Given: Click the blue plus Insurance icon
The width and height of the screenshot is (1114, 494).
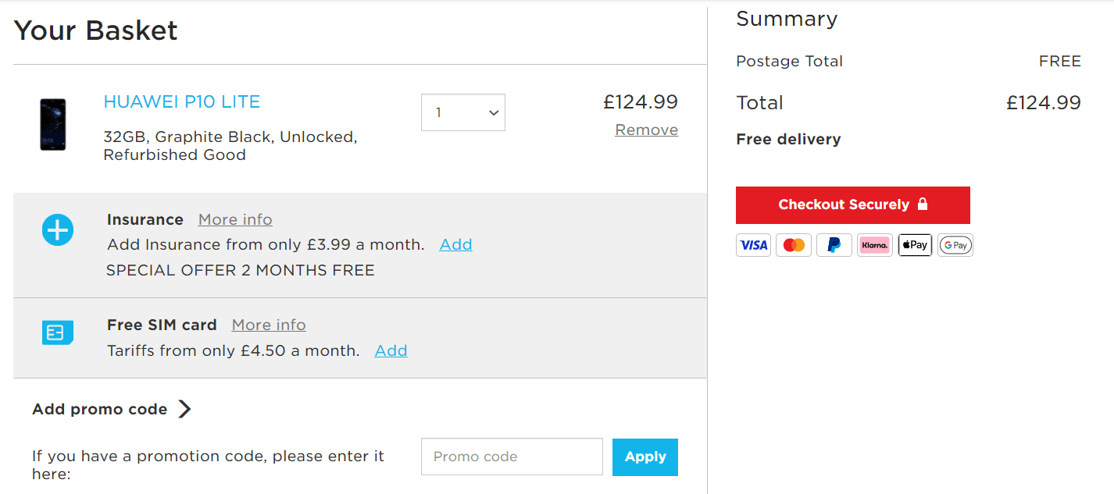Looking at the screenshot, I should pyautogui.click(x=58, y=230).
